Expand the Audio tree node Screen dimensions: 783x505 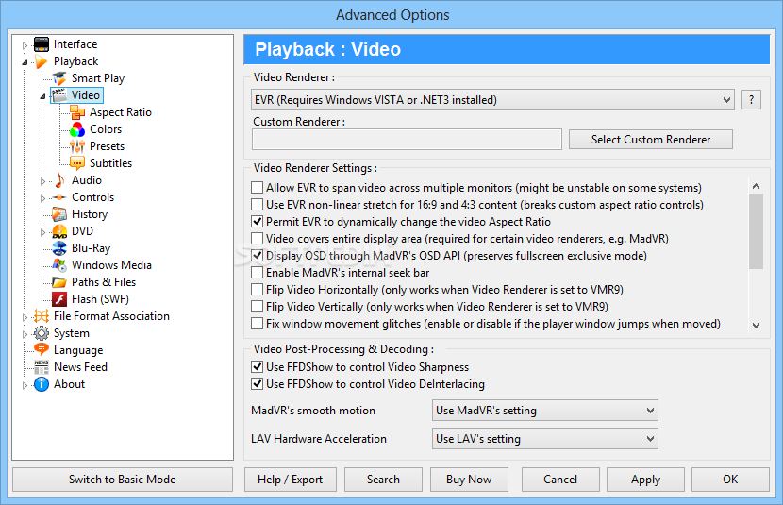(43, 181)
